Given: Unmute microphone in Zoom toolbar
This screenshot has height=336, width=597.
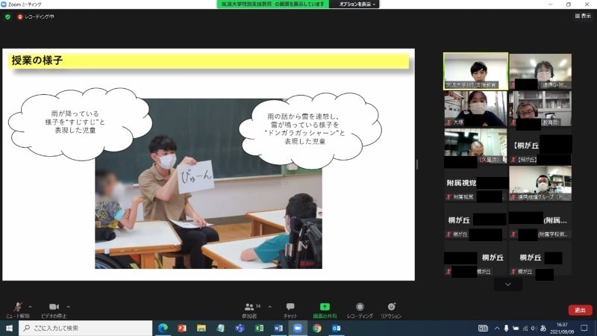Looking at the screenshot, I should point(16,308).
